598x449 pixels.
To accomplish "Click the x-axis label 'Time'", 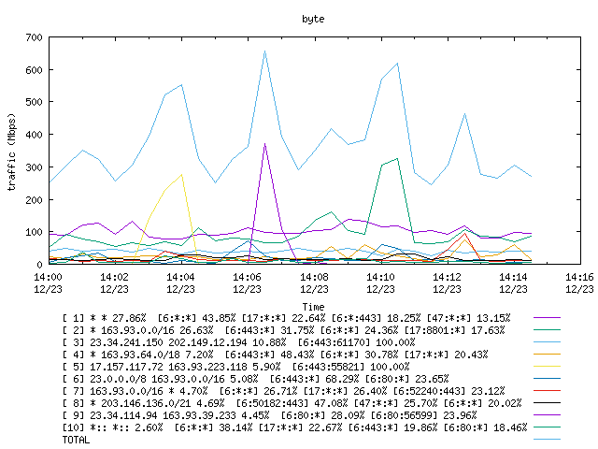I will coord(313,307).
